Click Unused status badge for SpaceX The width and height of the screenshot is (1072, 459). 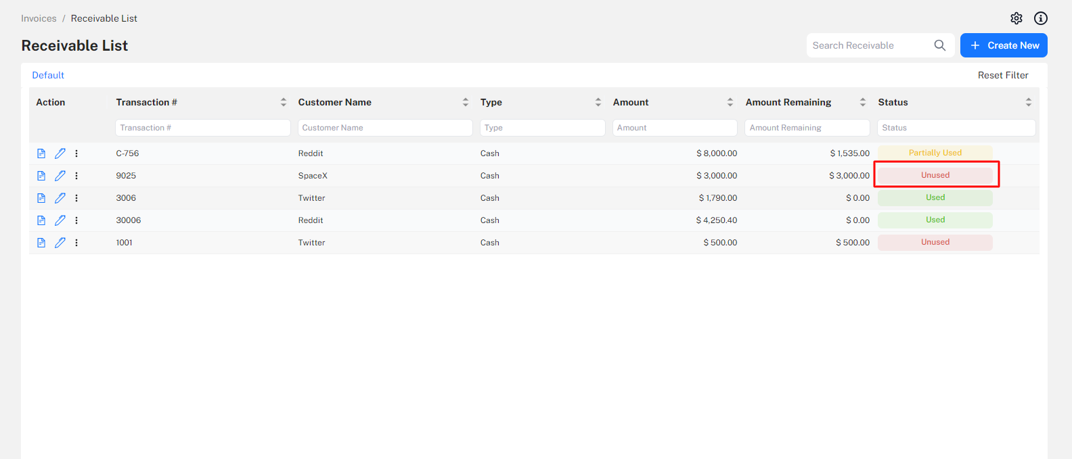(935, 175)
